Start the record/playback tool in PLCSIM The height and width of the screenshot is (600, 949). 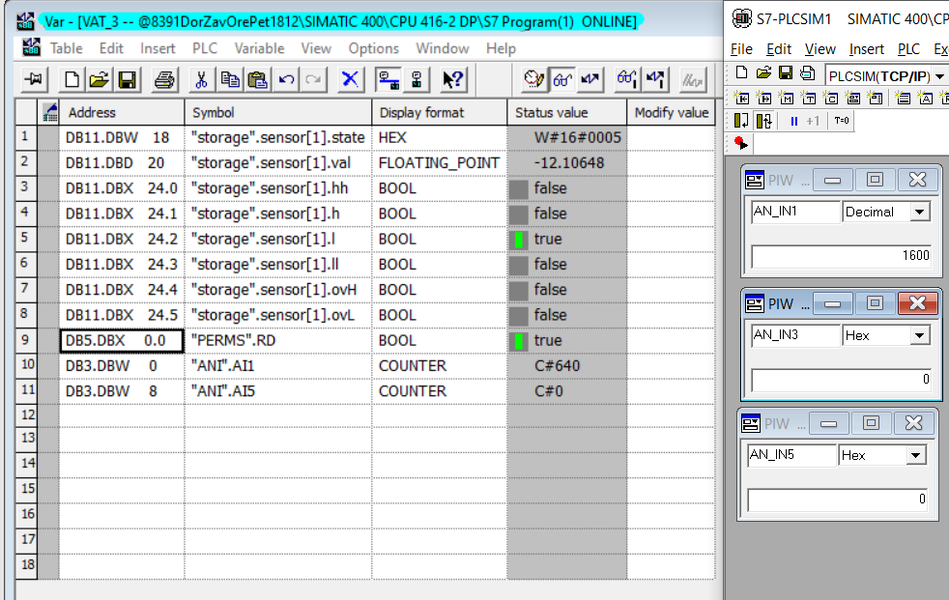[x=741, y=143]
